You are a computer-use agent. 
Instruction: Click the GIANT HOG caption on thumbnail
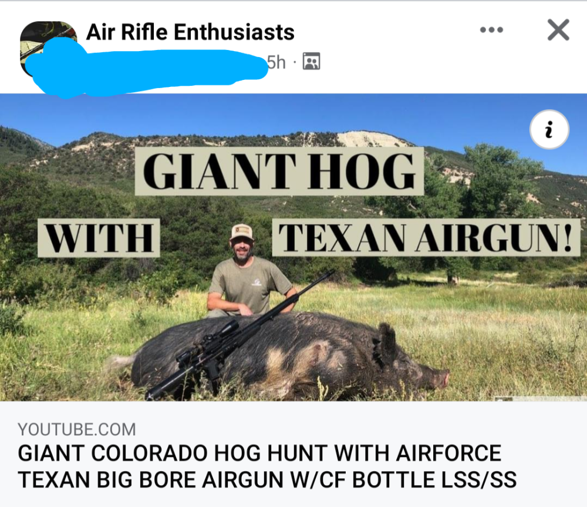point(279,171)
